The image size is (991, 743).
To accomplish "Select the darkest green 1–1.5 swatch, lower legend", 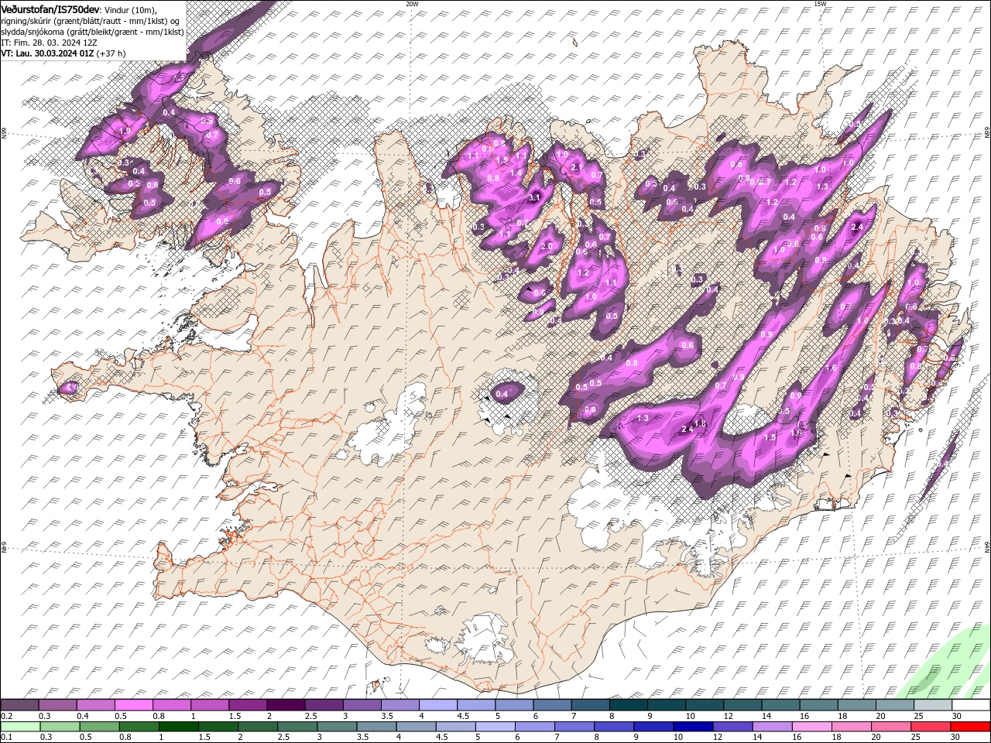I will 178,727.
